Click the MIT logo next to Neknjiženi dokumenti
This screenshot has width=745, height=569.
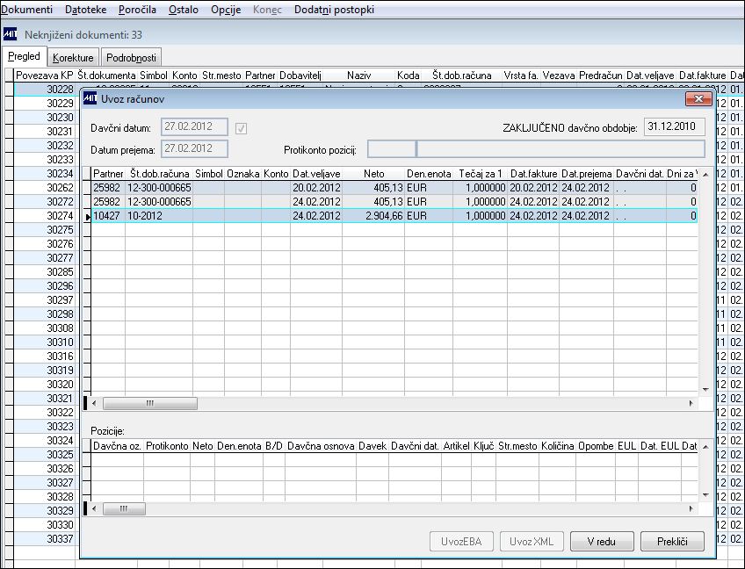click(x=10, y=34)
